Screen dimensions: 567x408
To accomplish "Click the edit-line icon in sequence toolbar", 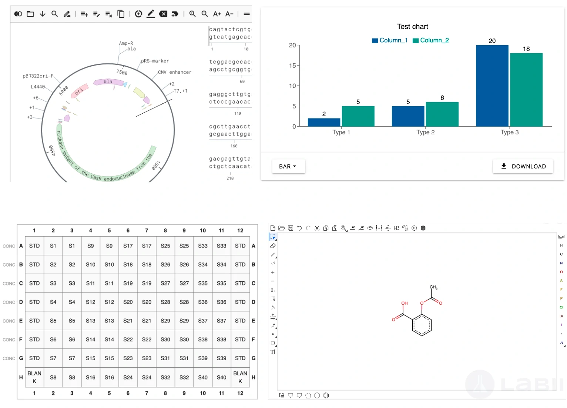I will [x=97, y=14].
